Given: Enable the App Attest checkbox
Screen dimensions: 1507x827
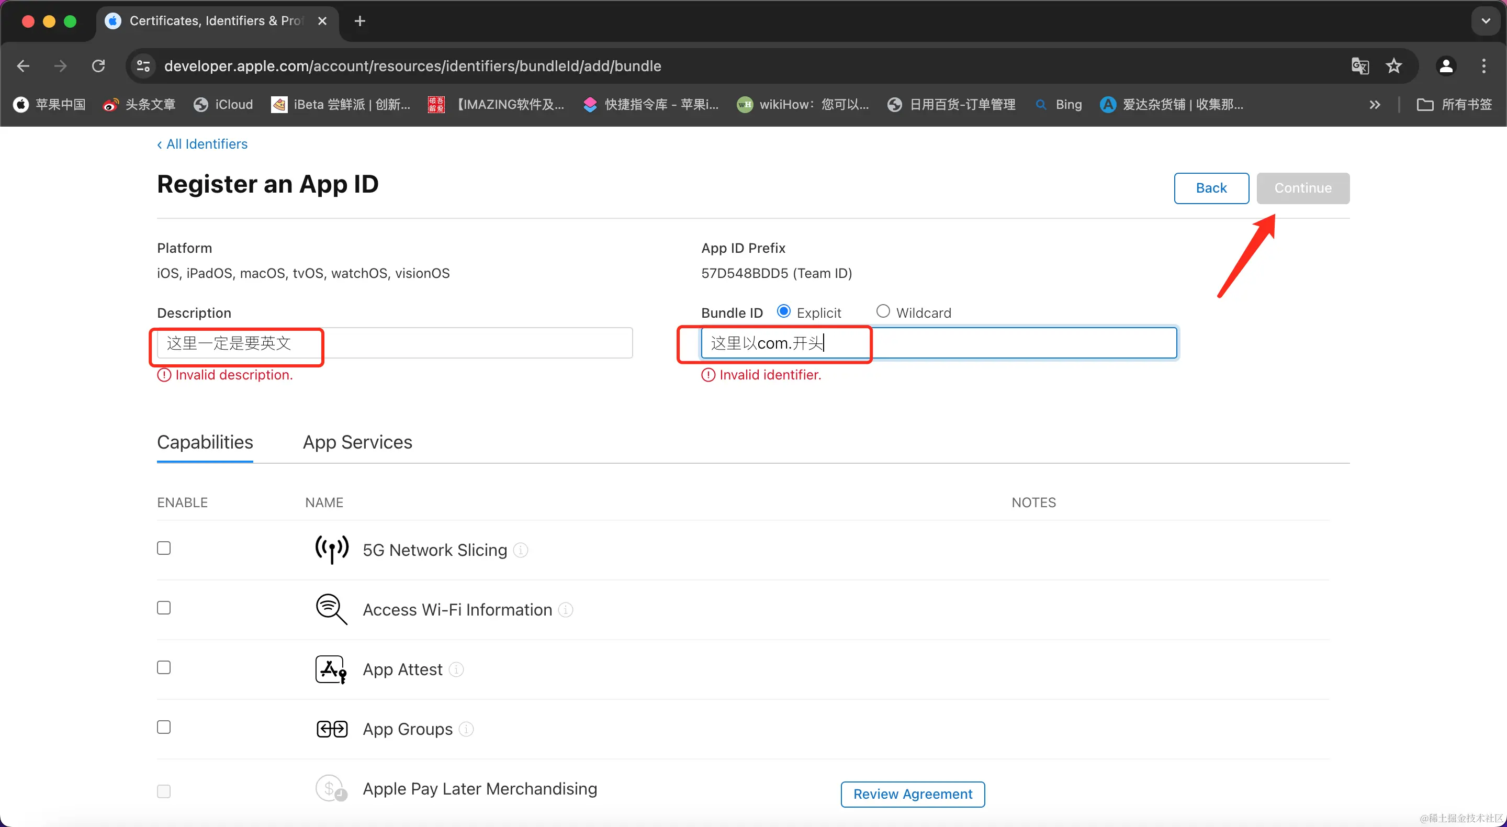Looking at the screenshot, I should 164,668.
